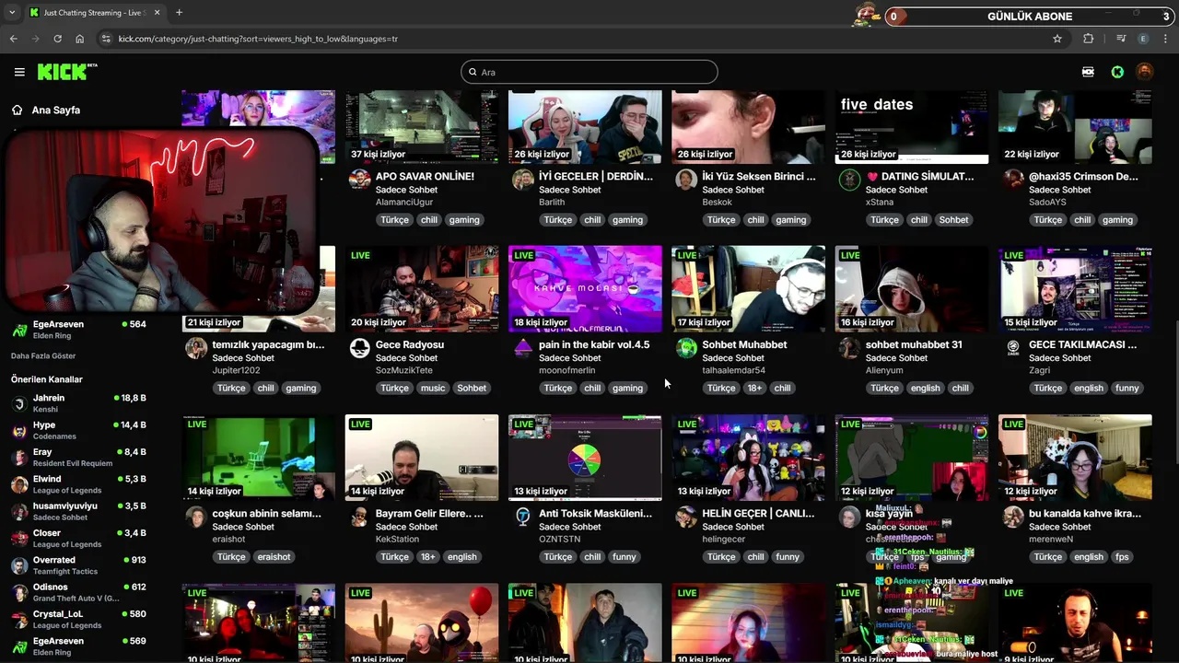The width and height of the screenshot is (1179, 663).
Task: Open a new browser tab
Action: point(179,13)
